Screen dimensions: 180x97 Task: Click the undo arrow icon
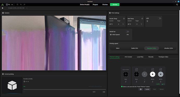21,5
